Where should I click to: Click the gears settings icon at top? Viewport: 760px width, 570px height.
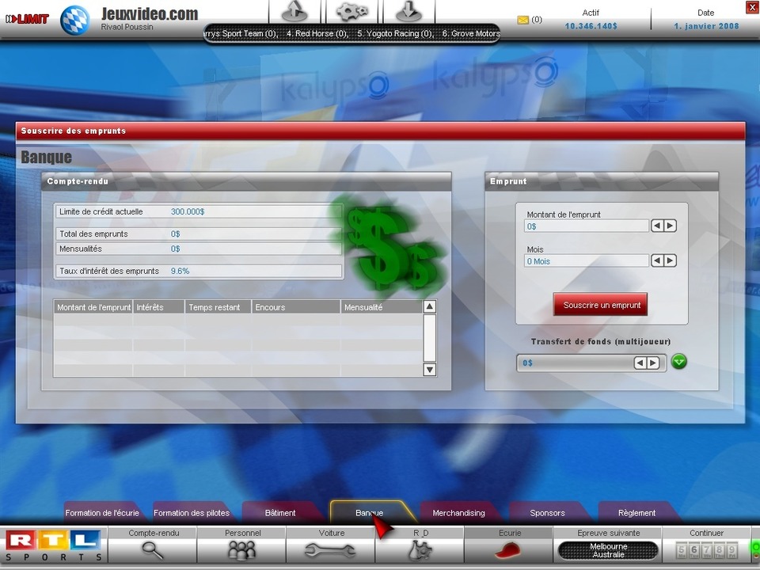(352, 12)
